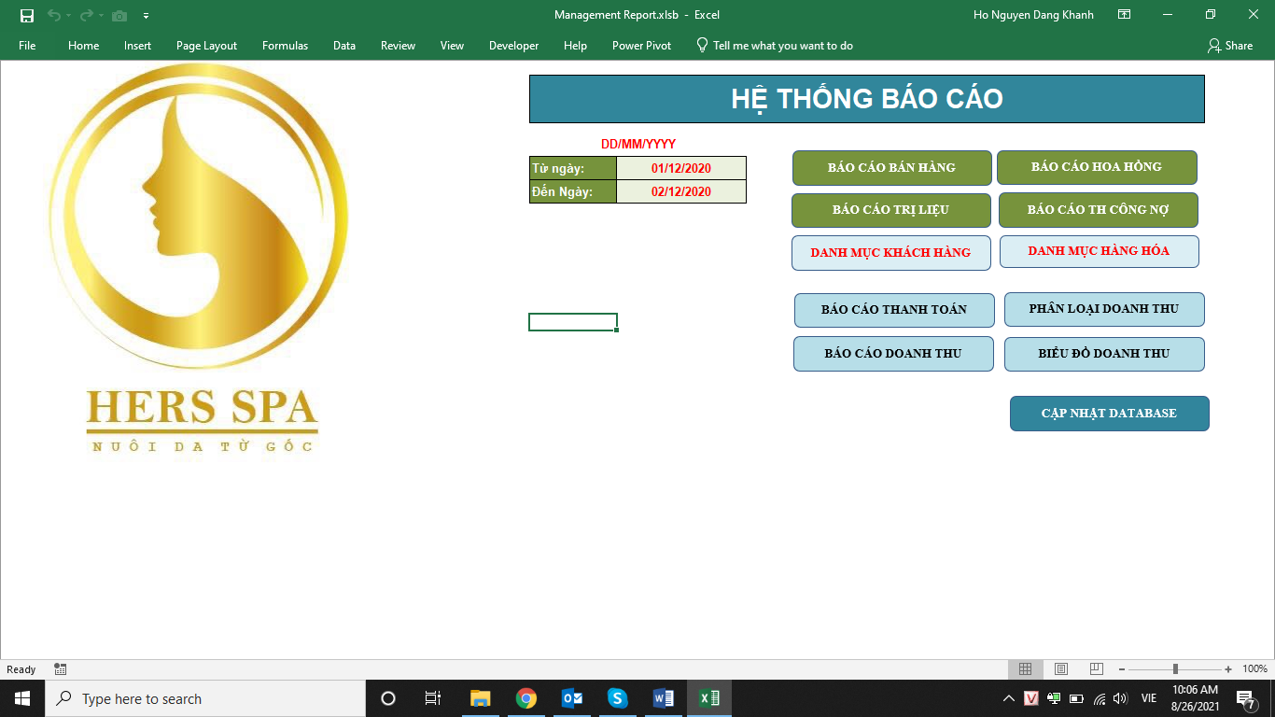This screenshot has height=717, width=1275.
Task: Open the Redo history dropdown arrow
Action: (100, 16)
